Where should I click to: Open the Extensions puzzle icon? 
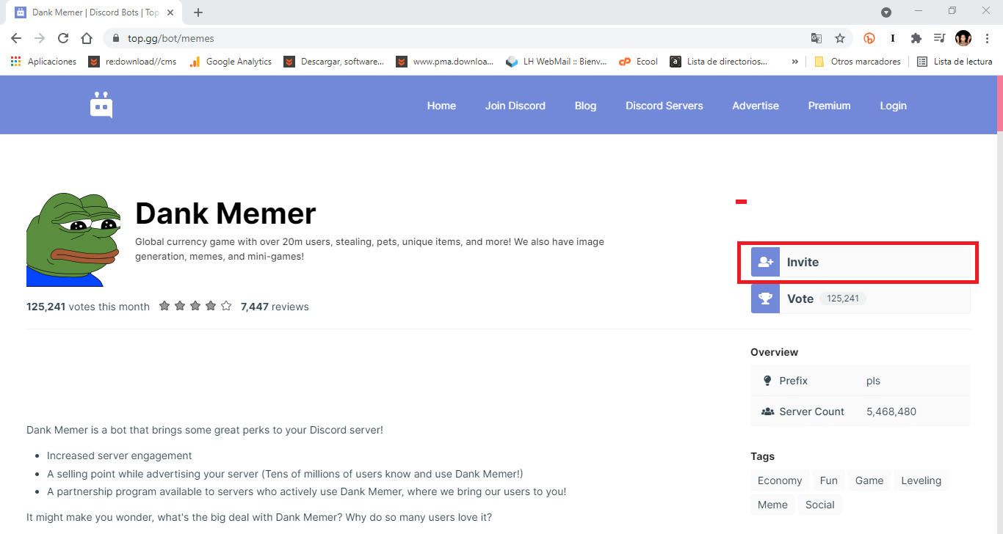[916, 38]
